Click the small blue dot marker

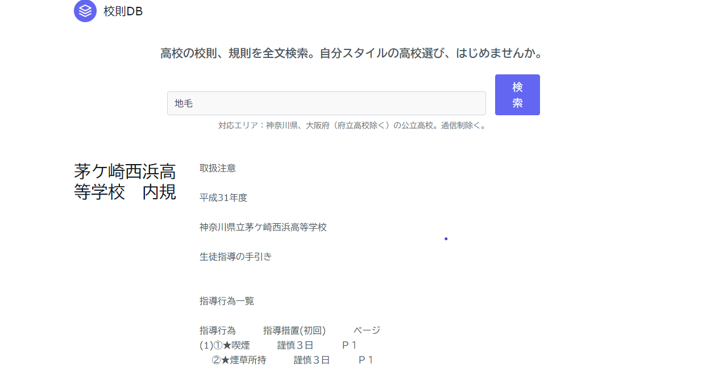point(446,238)
